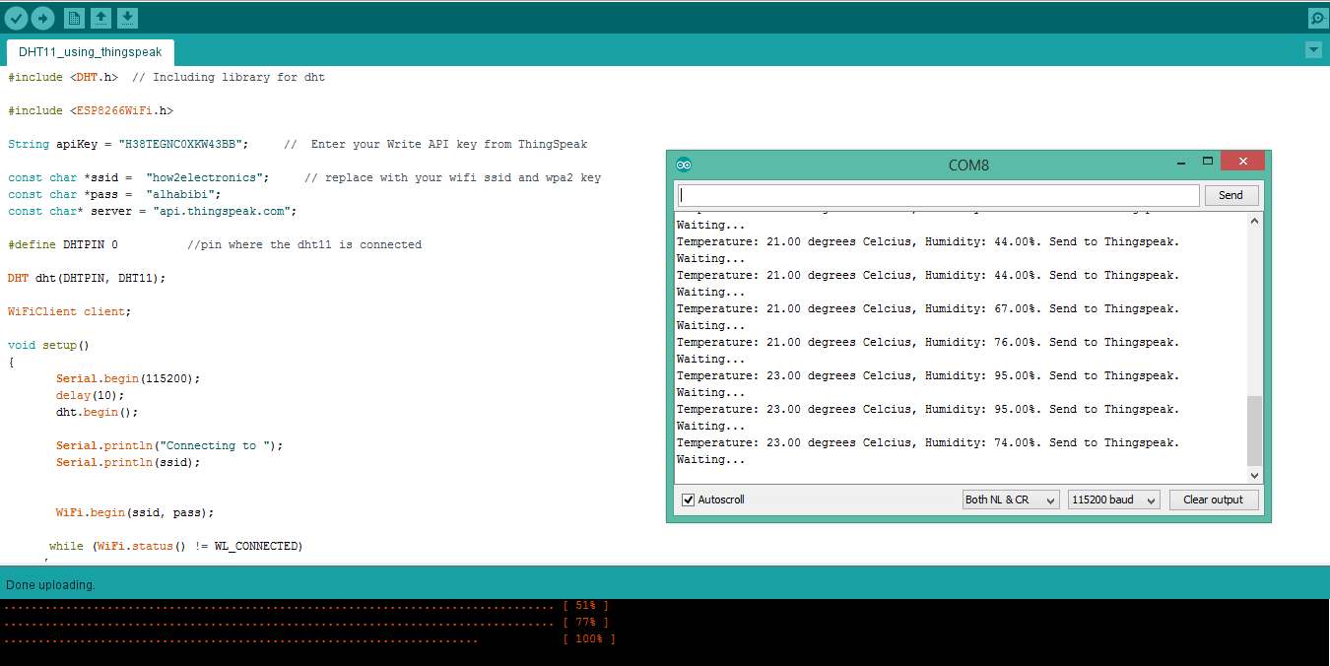Image resolution: width=1330 pixels, height=666 pixels.
Task: Click inside the serial input text field
Action: (936, 194)
